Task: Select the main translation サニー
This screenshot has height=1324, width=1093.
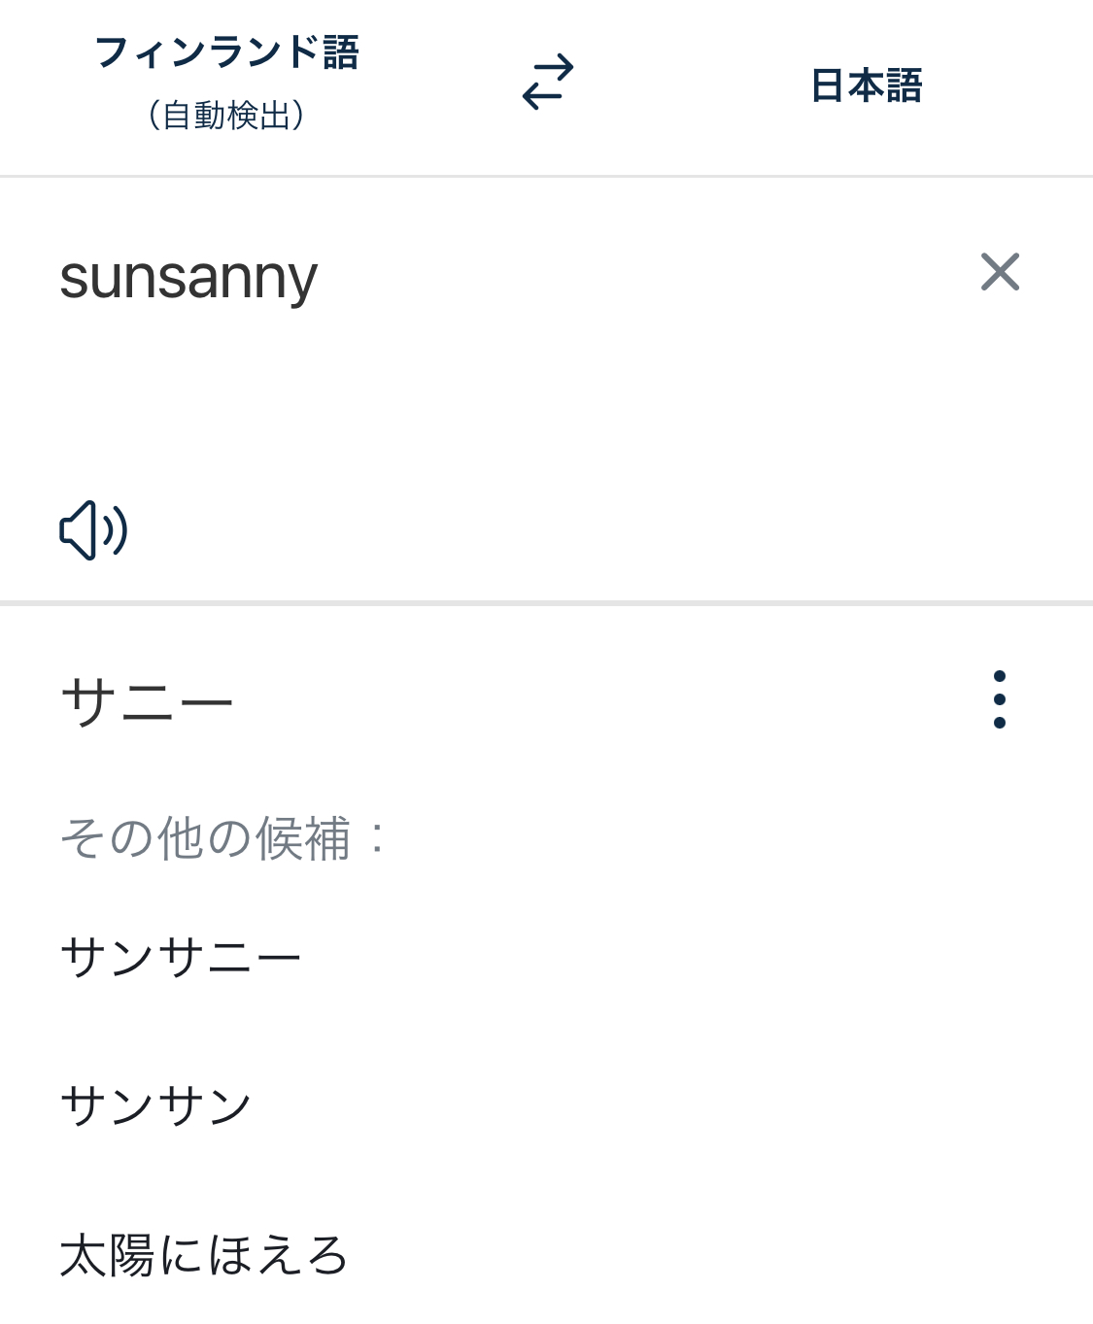Action: click(147, 701)
